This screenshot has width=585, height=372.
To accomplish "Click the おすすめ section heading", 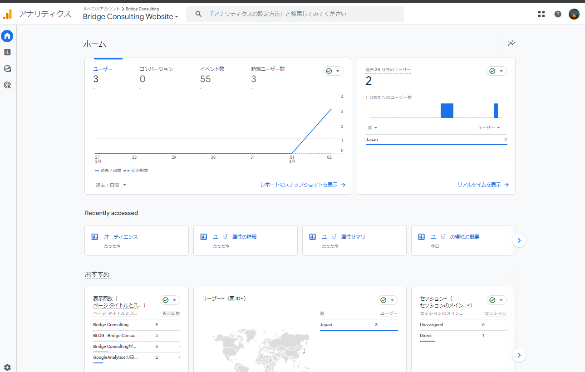I will [97, 274].
